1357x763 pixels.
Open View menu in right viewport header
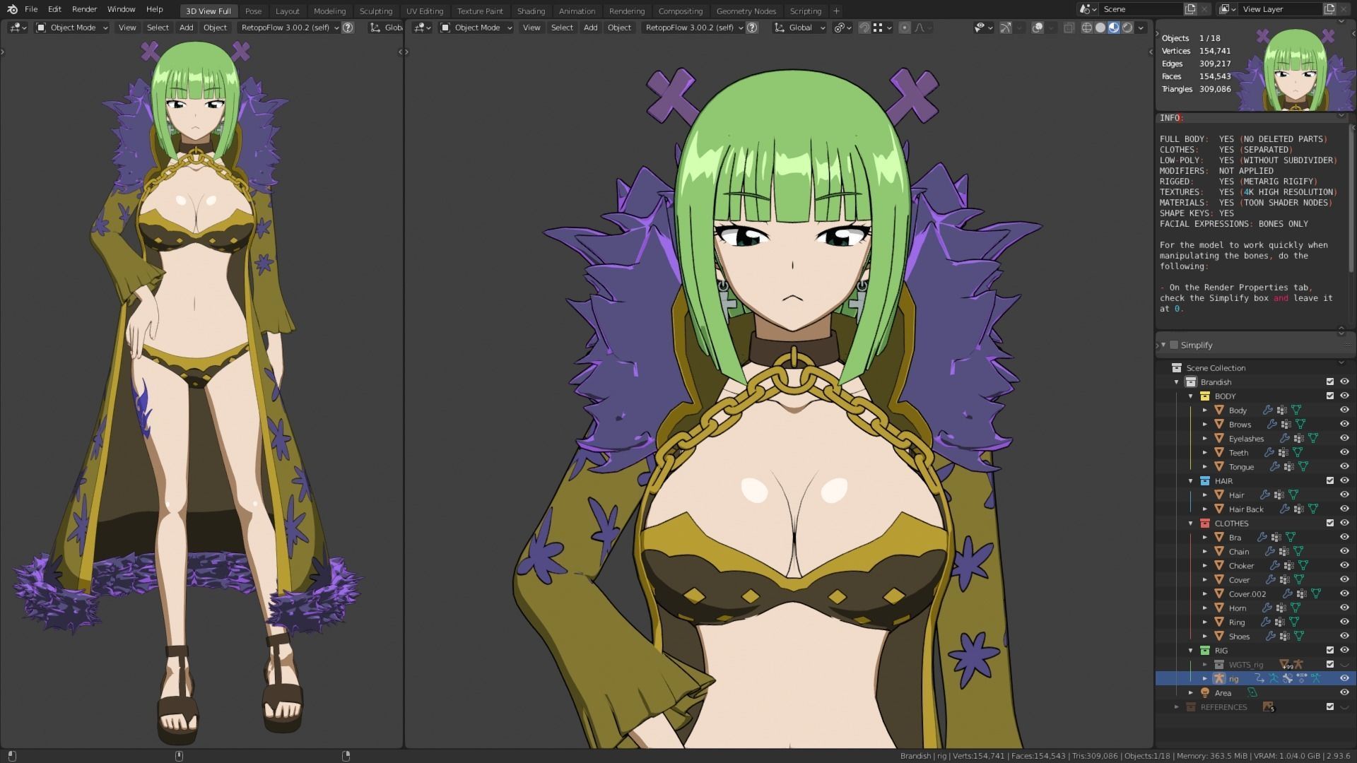click(x=531, y=28)
